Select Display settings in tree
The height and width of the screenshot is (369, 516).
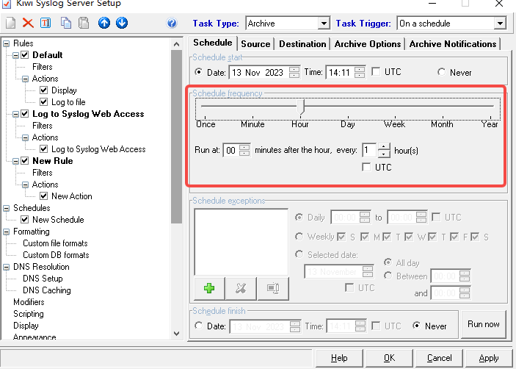tap(26, 326)
